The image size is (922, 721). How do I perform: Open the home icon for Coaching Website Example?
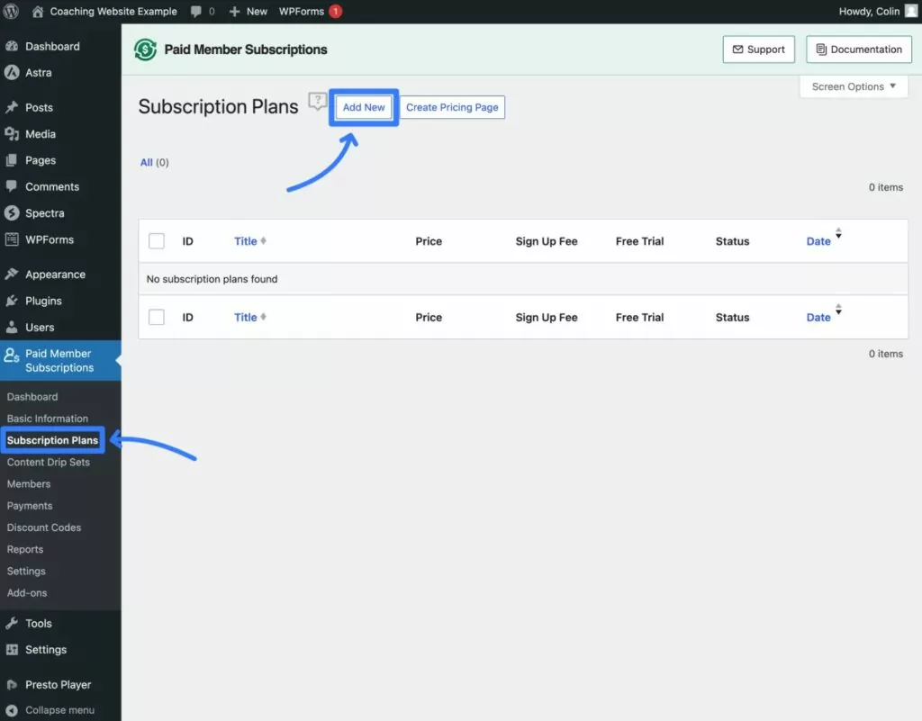38,11
